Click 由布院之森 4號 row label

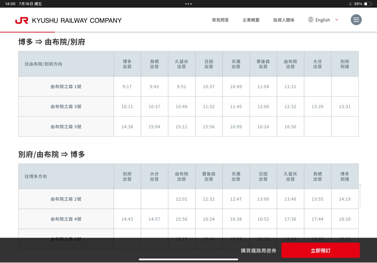point(66,219)
